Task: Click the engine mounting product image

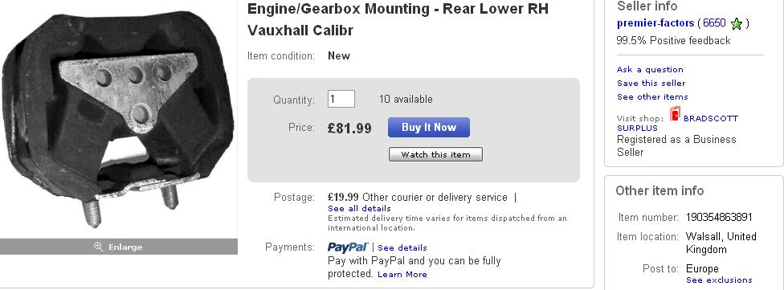Action: click(117, 120)
